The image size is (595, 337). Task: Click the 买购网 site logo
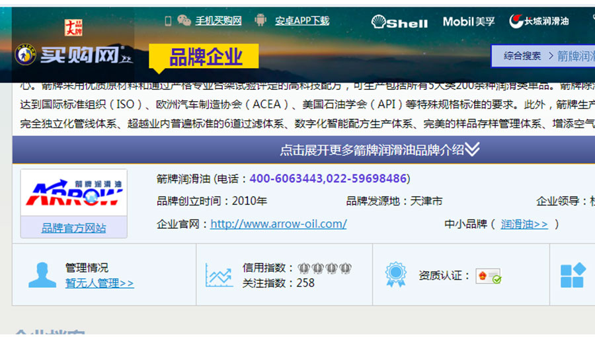click(74, 55)
